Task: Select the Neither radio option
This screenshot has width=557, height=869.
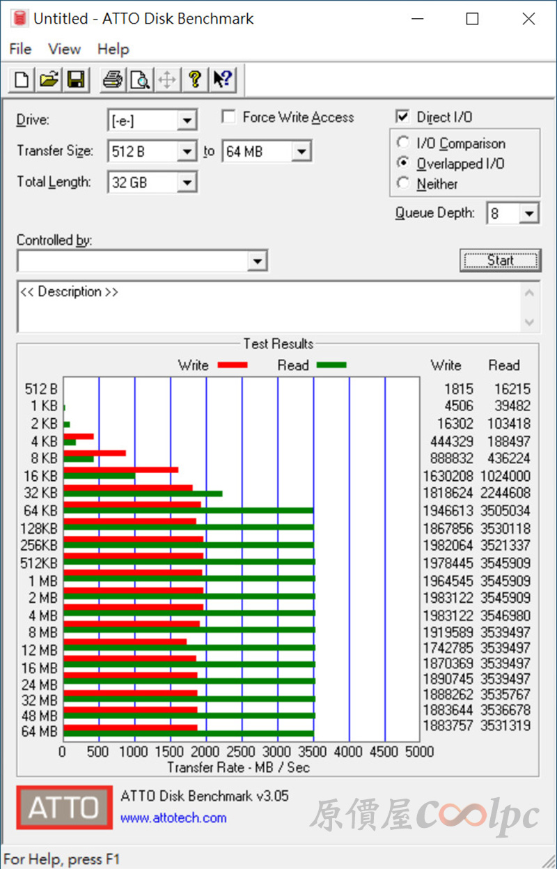Action: pyautogui.click(x=402, y=183)
